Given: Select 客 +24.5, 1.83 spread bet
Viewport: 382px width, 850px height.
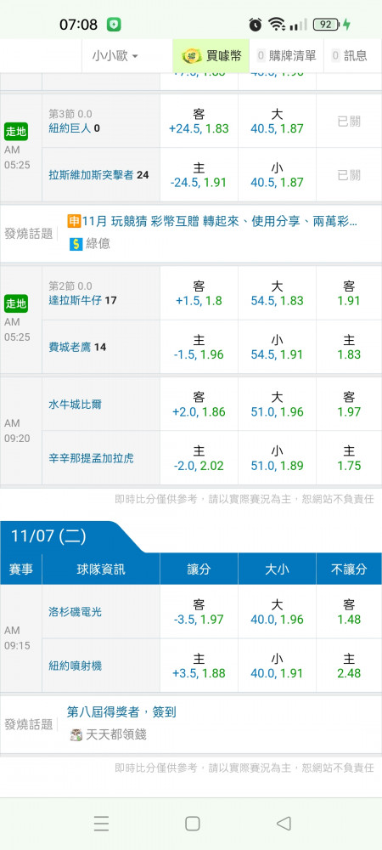Looking at the screenshot, I should point(199,121).
